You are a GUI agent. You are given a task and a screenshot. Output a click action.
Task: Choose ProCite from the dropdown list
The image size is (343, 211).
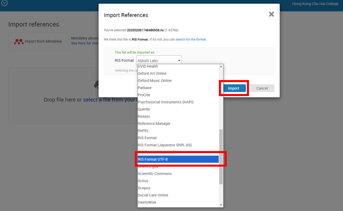(144, 95)
